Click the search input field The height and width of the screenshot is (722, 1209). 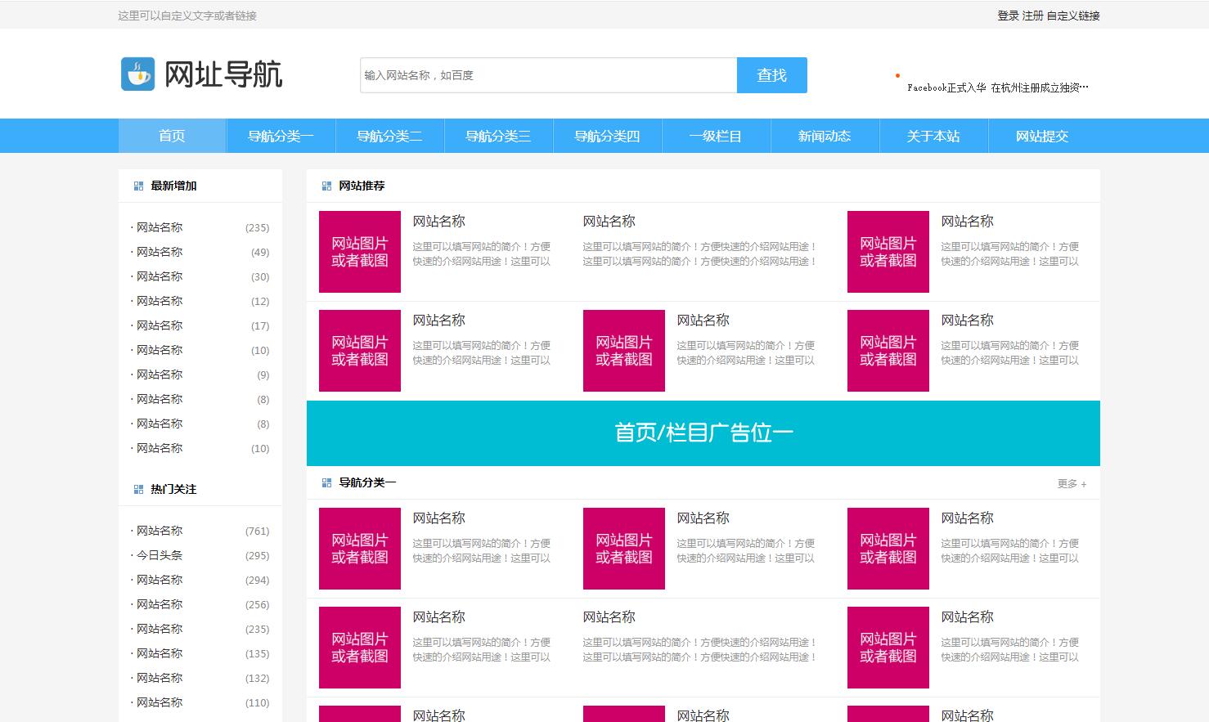tap(548, 74)
